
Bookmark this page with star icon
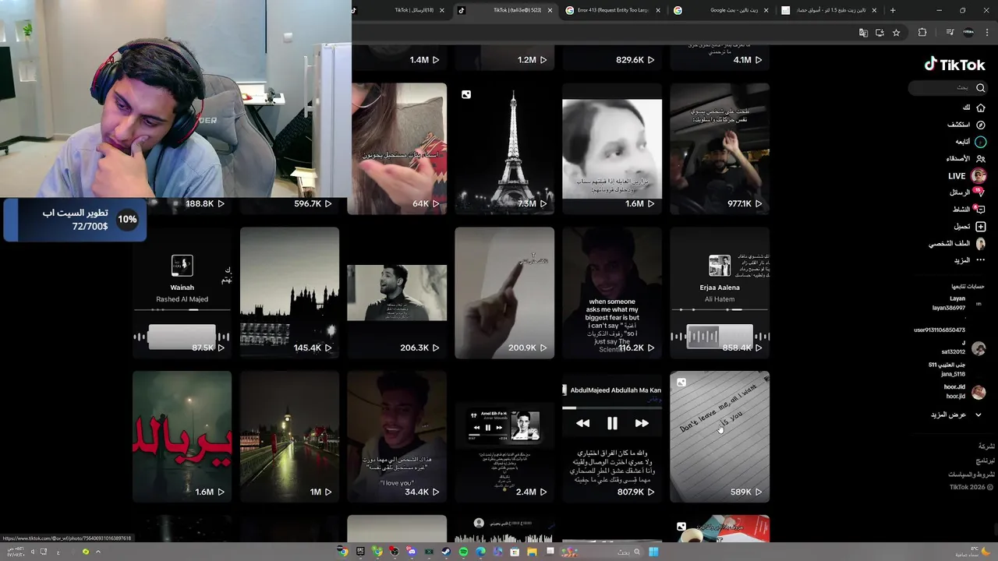pyautogui.click(x=897, y=33)
